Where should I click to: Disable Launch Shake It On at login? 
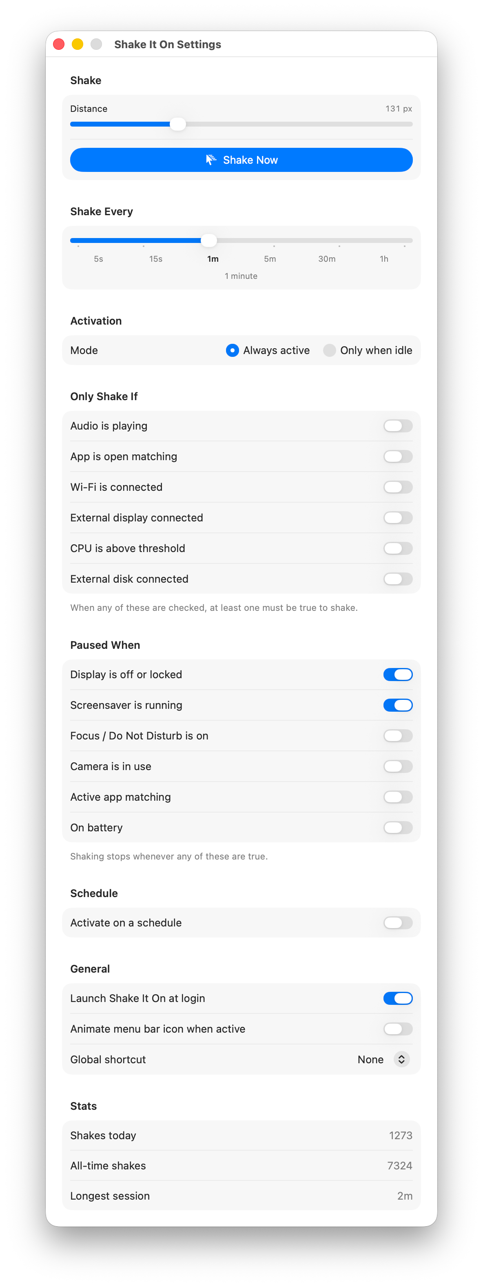coord(398,998)
